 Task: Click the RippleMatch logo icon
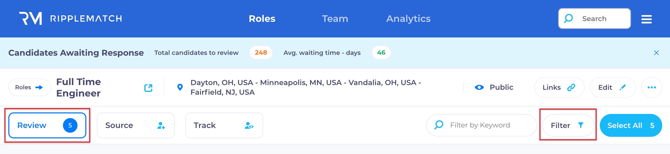pos(30,18)
